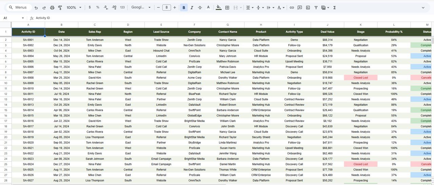
Task: Print the spreadsheet using the printer icon
Action: (x=52, y=7)
